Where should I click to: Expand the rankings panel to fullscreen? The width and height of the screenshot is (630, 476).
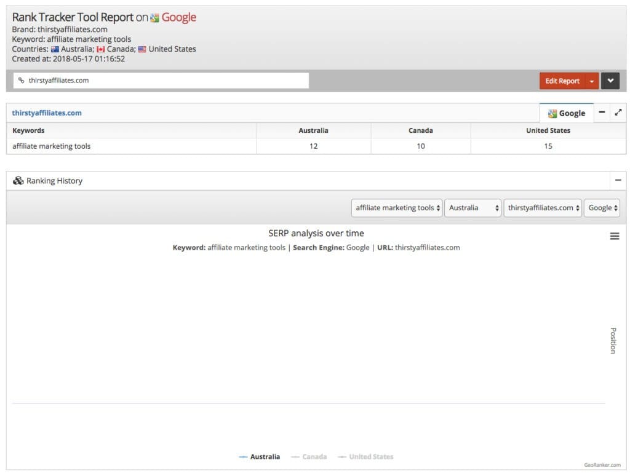pyautogui.click(x=618, y=113)
